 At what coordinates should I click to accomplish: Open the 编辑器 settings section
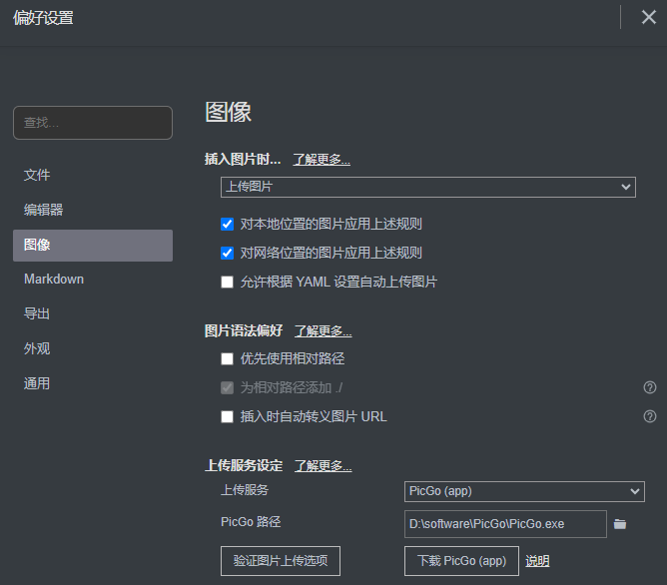click(x=93, y=210)
